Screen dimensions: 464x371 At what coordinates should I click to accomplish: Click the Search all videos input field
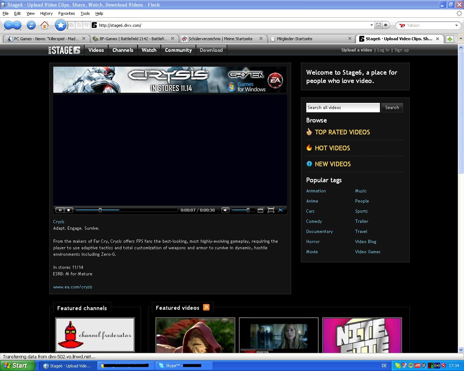click(x=343, y=108)
